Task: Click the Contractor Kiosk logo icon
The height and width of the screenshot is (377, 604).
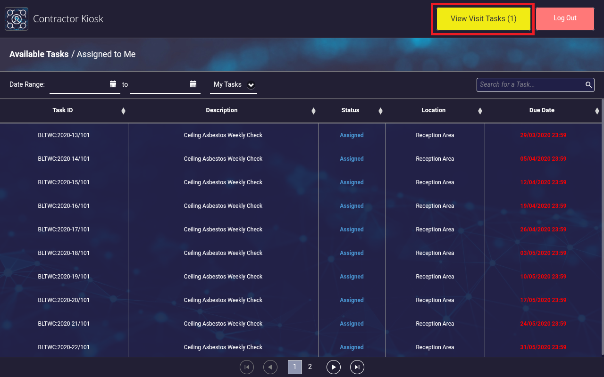Action: [x=17, y=19]
